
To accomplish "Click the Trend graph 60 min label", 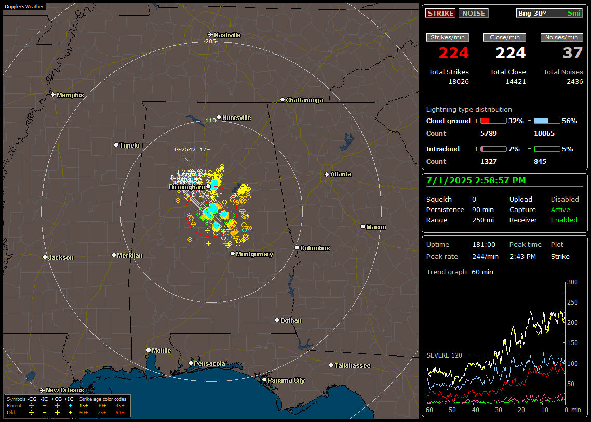I will coord(460,272).
